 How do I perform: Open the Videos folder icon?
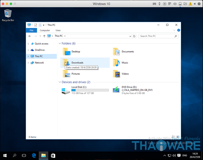point(116,74)
